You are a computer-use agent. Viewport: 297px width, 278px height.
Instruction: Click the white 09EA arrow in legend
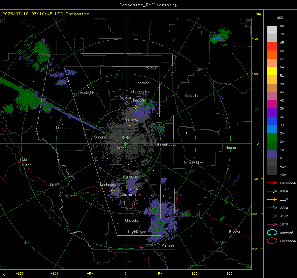click(x=272, y=191)
